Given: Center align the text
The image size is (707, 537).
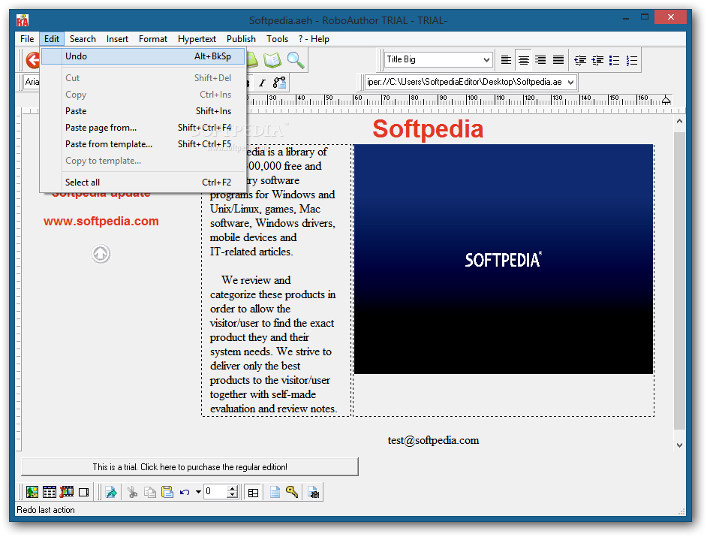Looking at the screenshot, I should pyautogui.click(x=523, y=59).
